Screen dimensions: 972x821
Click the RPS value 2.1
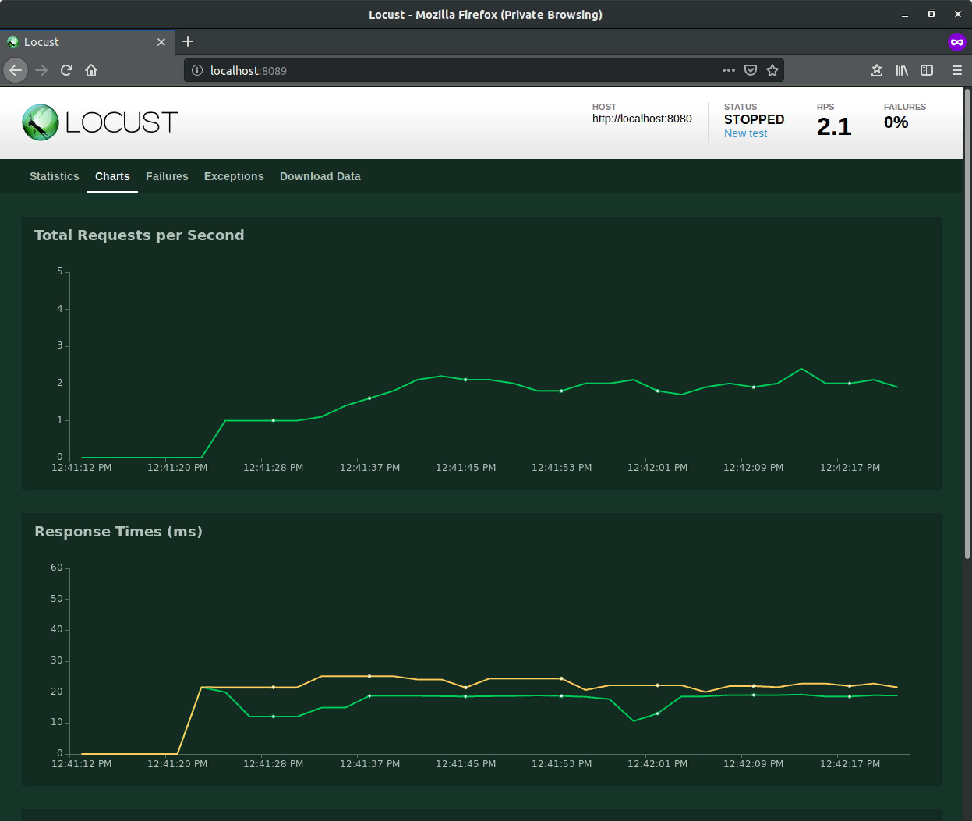point(834,127)
